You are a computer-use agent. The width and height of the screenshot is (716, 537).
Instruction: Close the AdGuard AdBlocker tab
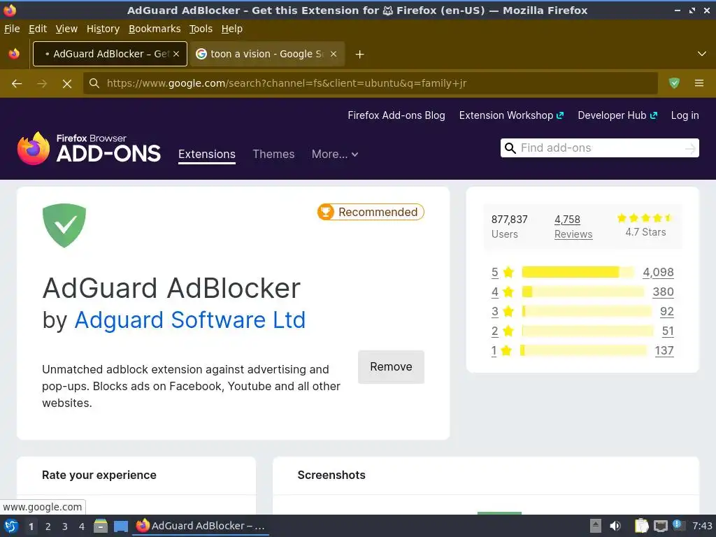coord(176,54)
